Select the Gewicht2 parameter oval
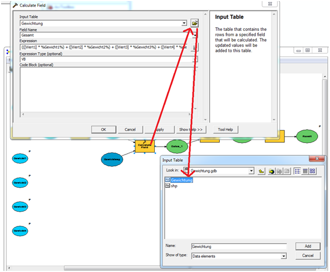 20,182
